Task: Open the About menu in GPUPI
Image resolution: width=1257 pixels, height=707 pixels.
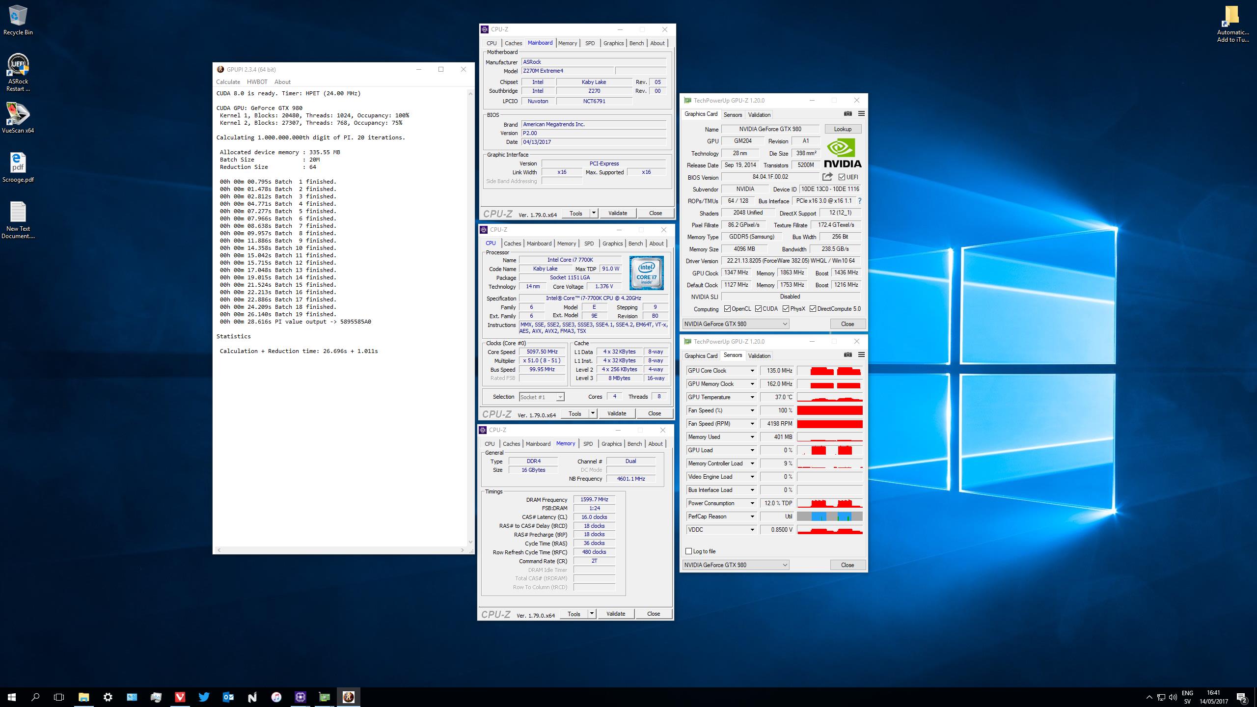Action: (x=282, y=82)
